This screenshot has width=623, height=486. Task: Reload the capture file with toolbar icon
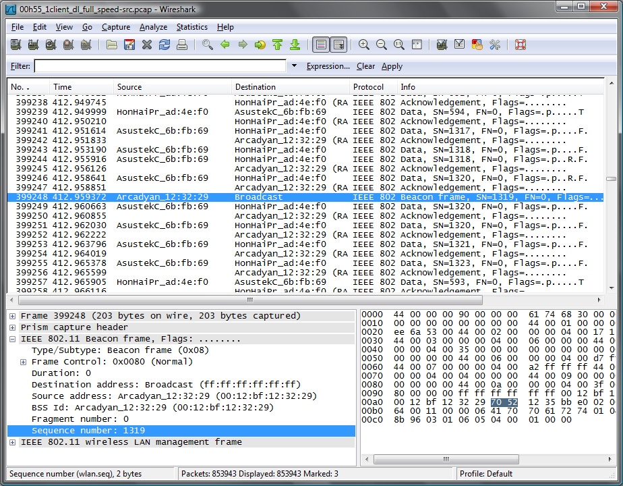[x=164, y=45]
